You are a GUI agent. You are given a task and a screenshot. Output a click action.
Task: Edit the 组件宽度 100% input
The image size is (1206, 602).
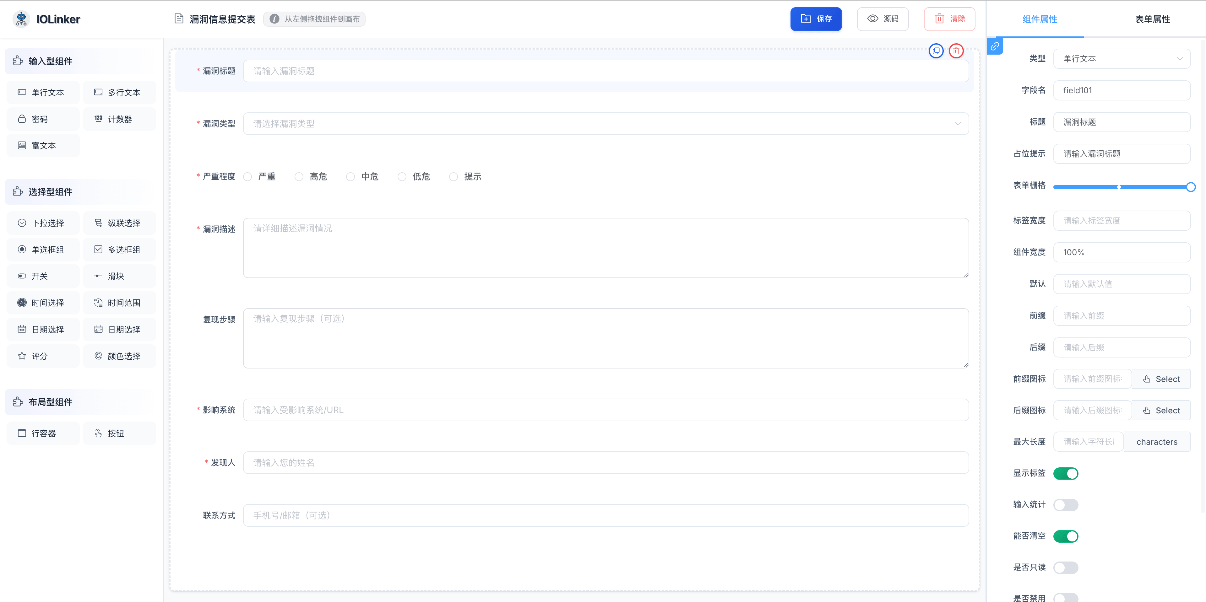pos(1122,252)
